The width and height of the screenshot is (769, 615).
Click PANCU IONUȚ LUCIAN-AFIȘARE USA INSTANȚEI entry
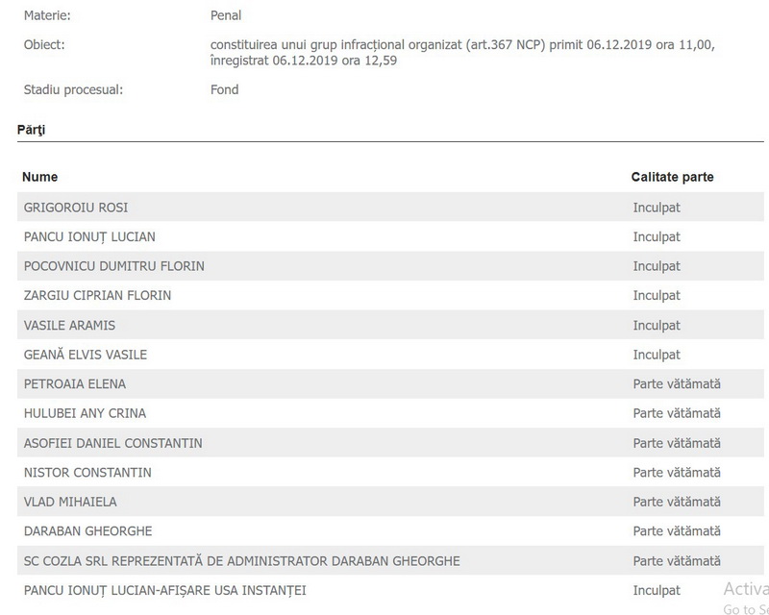[164, 590]
